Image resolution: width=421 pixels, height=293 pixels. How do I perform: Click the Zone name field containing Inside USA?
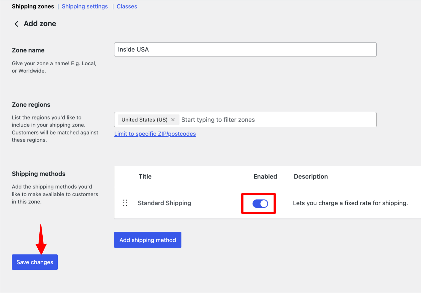(x=245, y=49)
